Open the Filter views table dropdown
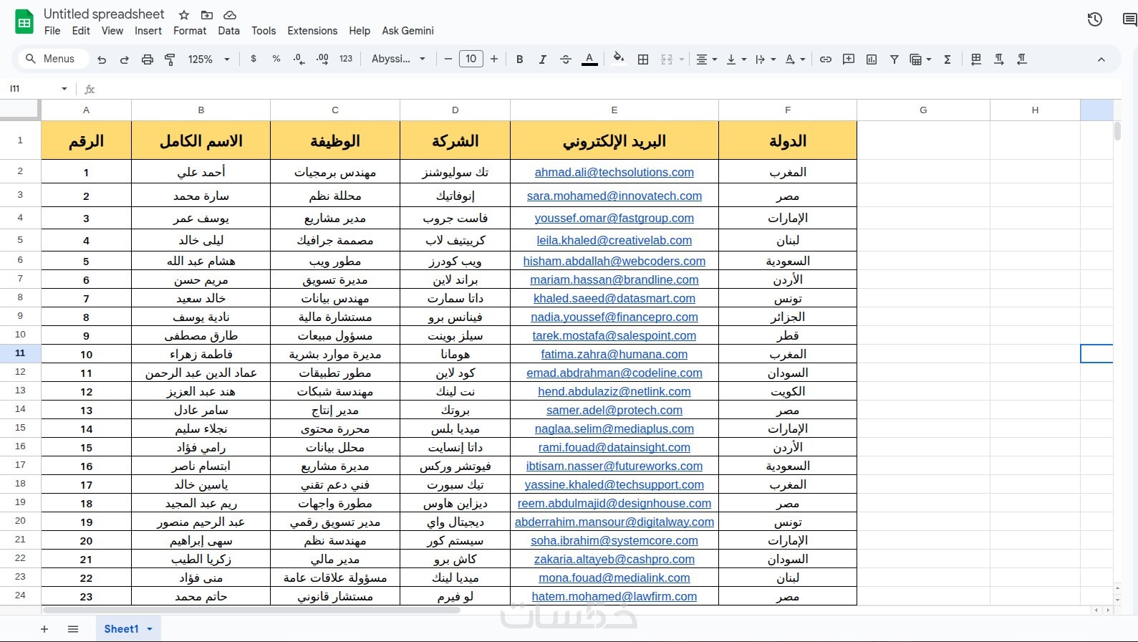 pos(920,59)
